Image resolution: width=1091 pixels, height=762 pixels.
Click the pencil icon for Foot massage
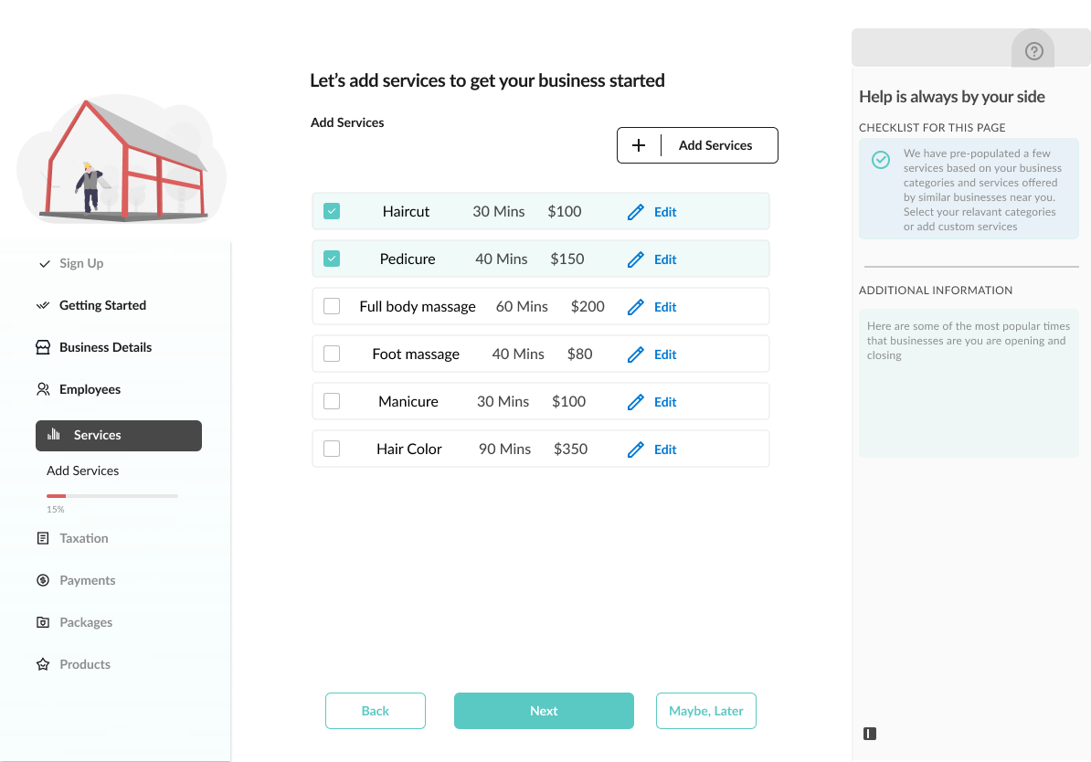(636, 355)
